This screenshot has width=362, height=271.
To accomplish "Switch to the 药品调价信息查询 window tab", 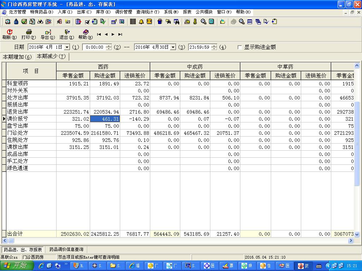I will tap(66, 249).
